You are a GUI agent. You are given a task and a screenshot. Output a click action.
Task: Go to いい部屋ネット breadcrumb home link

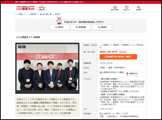[x=21, y=14]
